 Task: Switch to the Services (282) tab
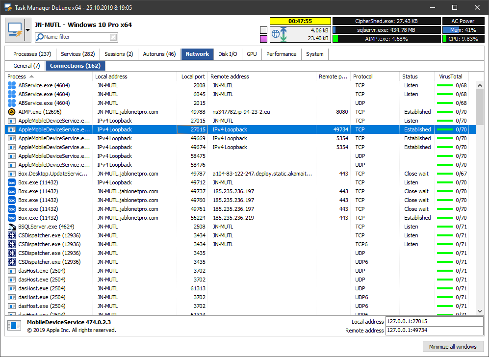click(x=78, y=54)
